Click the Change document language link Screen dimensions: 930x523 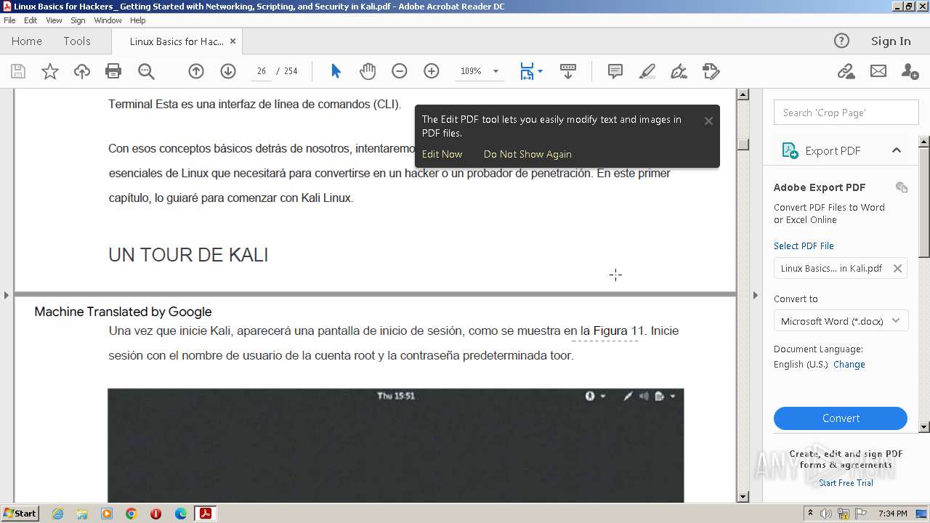pyautogui.click(x=849, y=365)
